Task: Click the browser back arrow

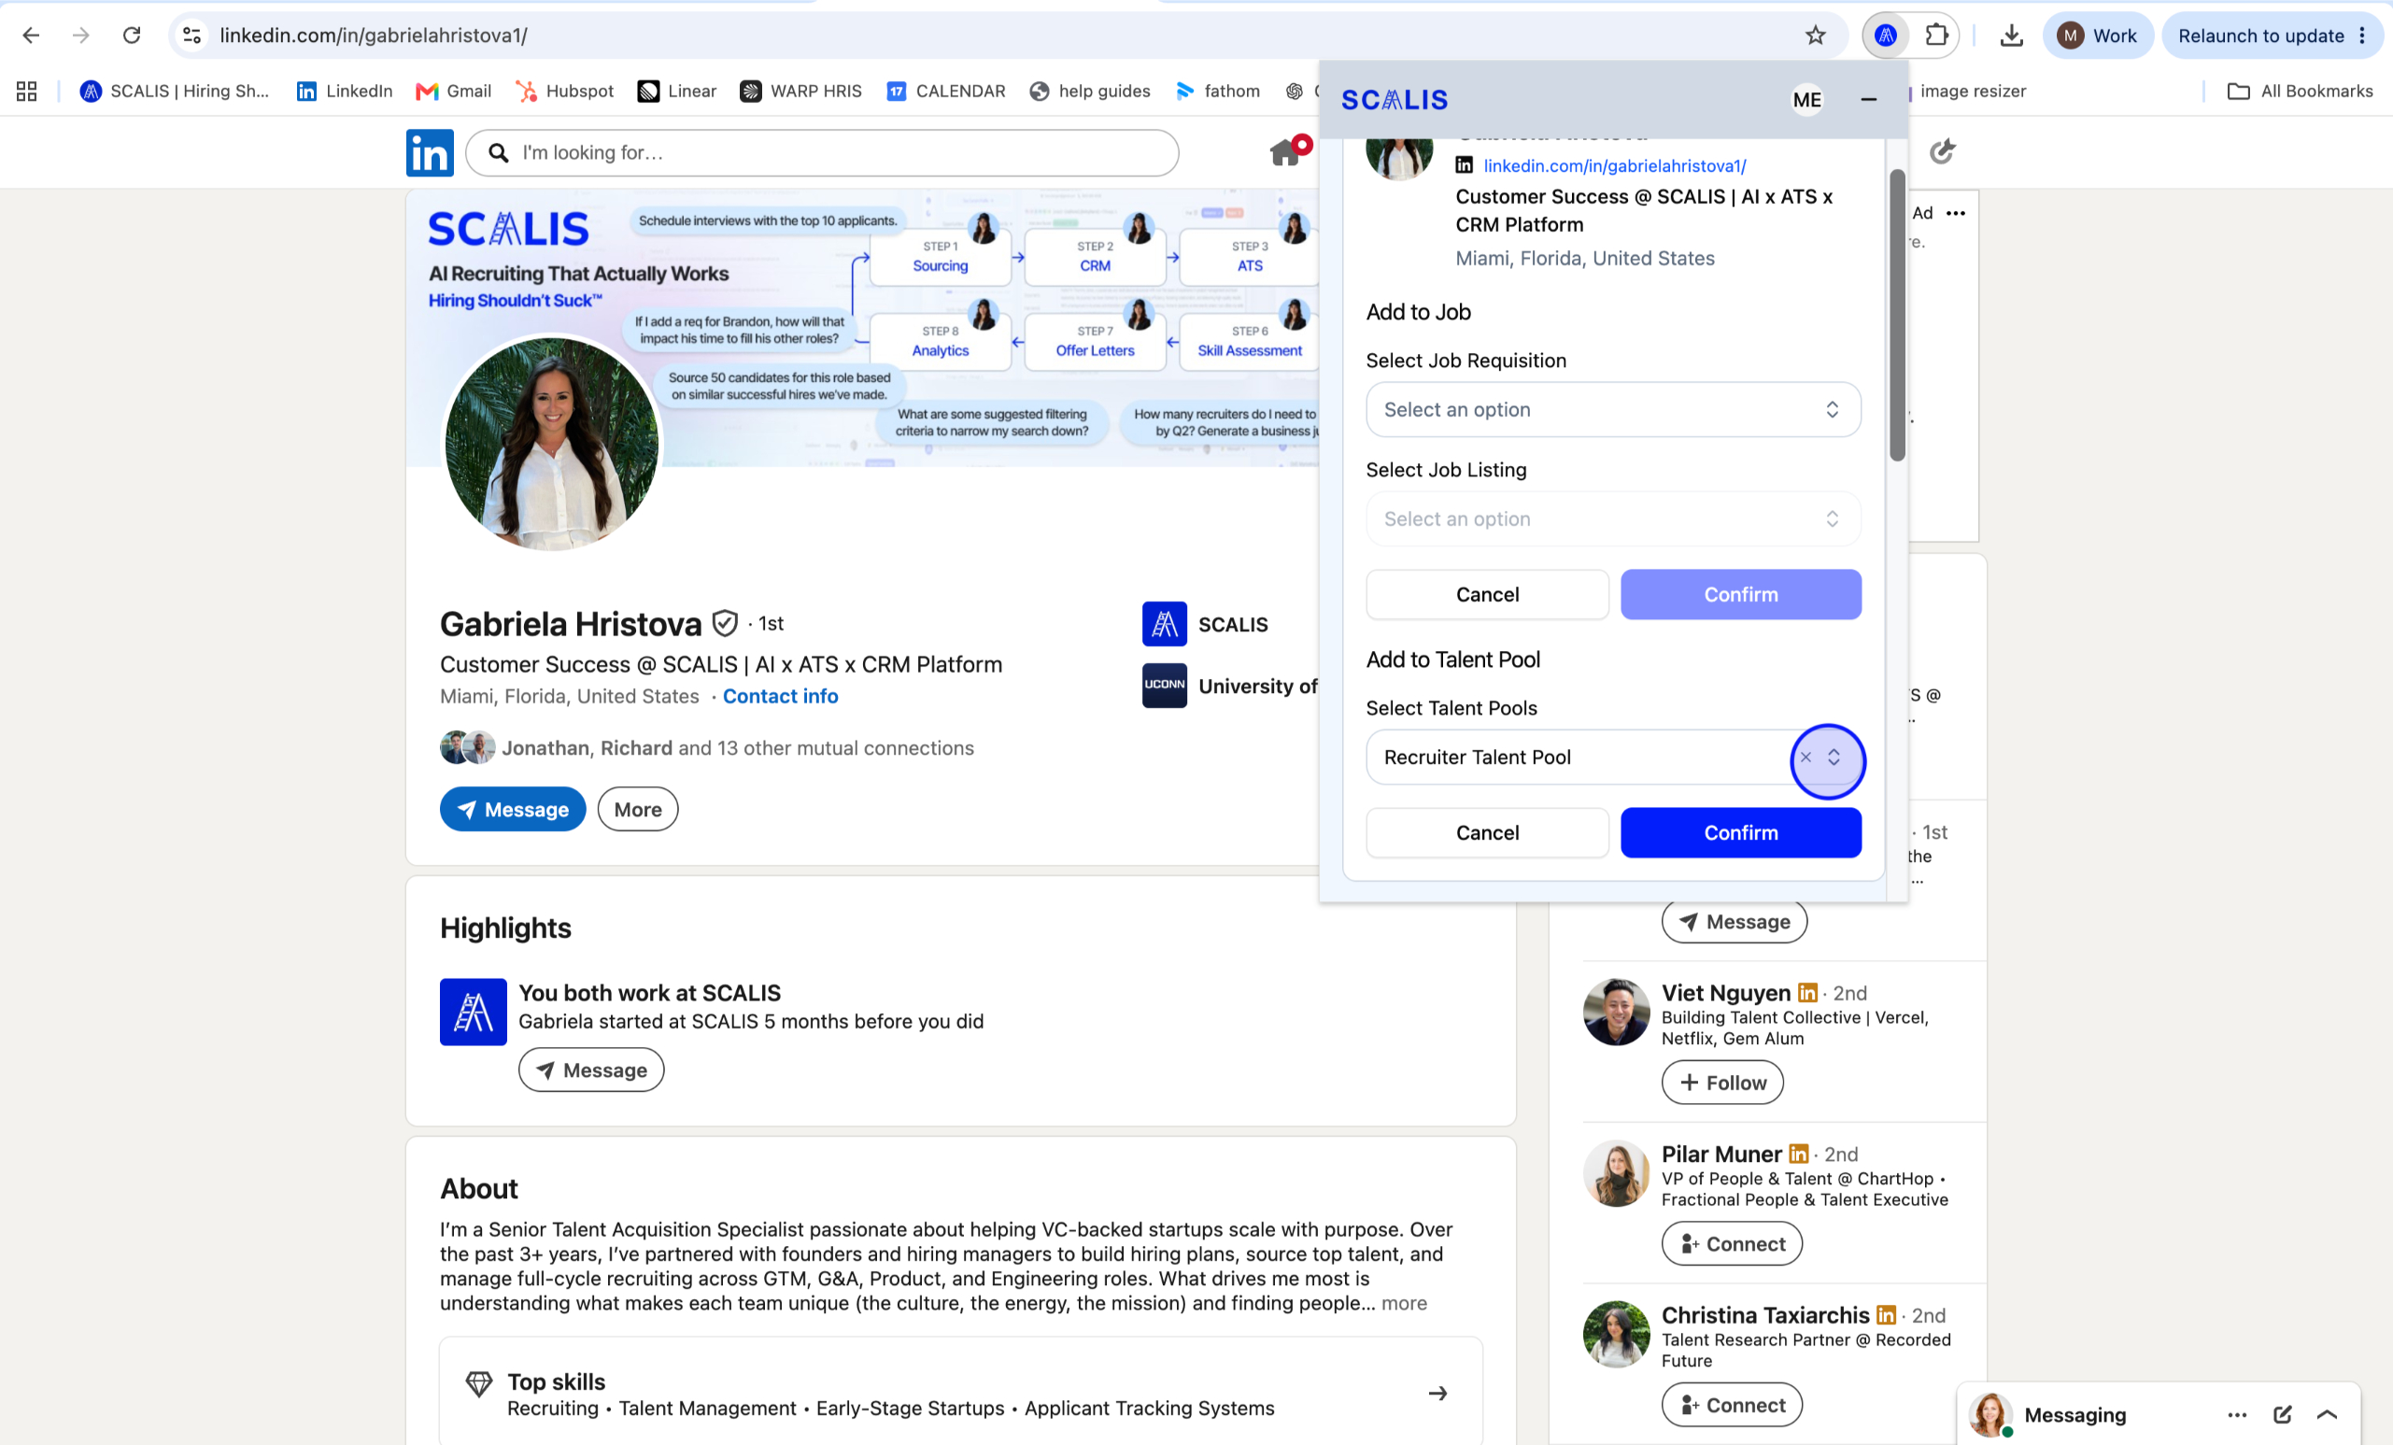Action: coord(31,35)
